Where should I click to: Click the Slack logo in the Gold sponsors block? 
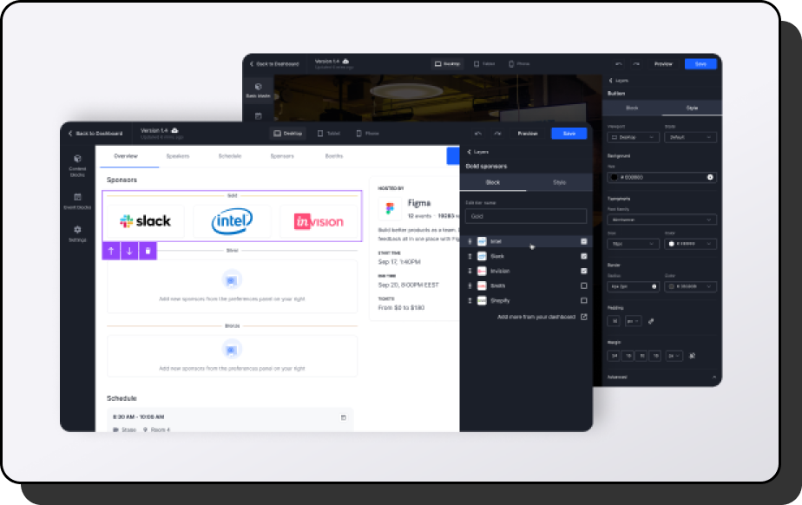click(145, 221)
